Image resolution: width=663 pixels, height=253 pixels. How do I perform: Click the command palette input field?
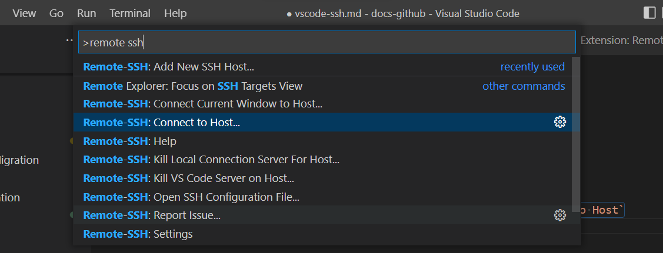point(327,42)
